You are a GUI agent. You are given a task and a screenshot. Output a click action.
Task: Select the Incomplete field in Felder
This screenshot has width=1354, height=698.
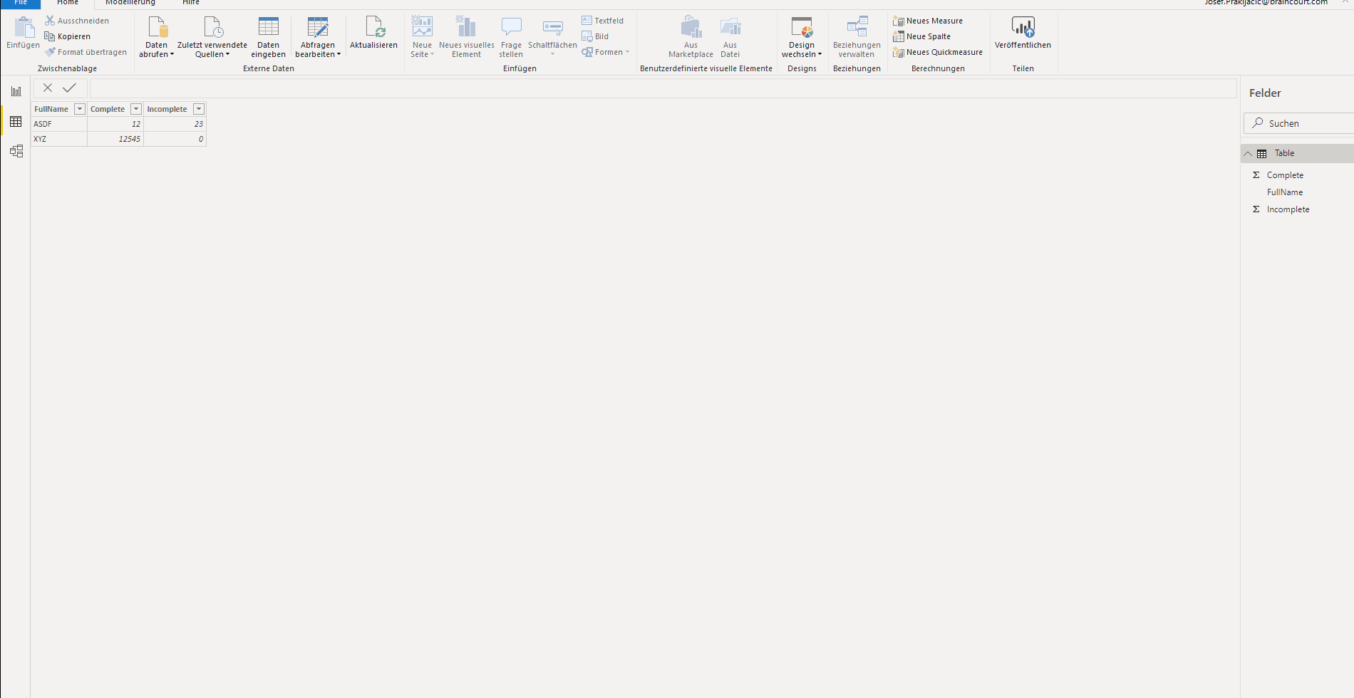(1288, 209)
